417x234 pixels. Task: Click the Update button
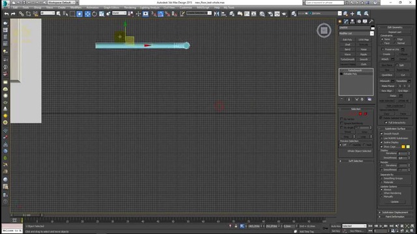(395, 202)
